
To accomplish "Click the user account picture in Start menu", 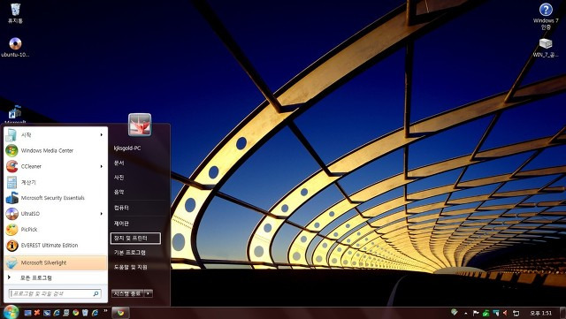I will 140,125.
